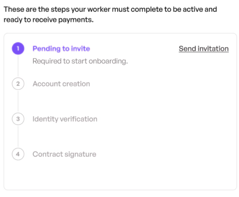Viewport: 239px width, 197px height.
Task: Click the purple step 1 circle icon
Action: [x=18, y=49]
